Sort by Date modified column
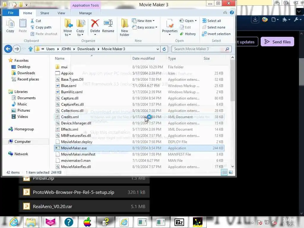 coord(143,58)
